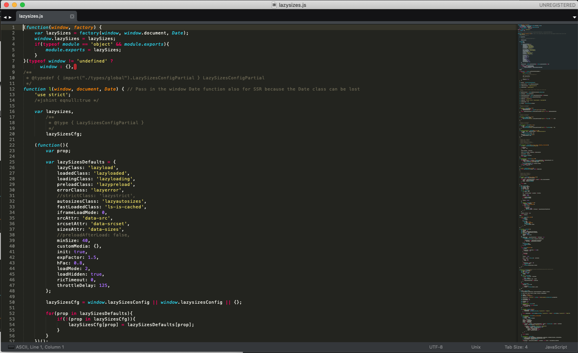The image size is (578, 353).
Task: Click the loadingClass: 'lazyloading' line
Action: pyautogui.click(x=96, y=179)
